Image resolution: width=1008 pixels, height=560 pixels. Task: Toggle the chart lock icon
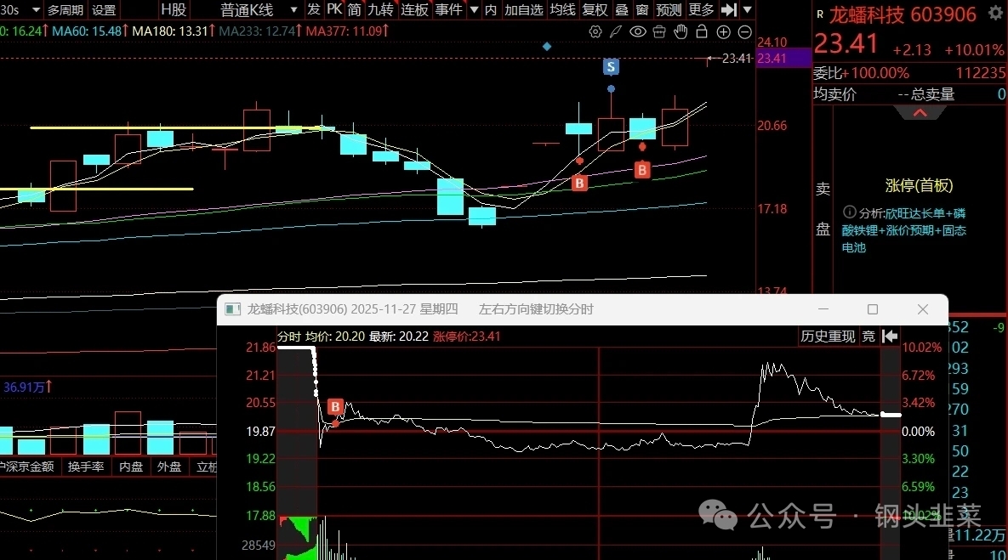point(702,31)
